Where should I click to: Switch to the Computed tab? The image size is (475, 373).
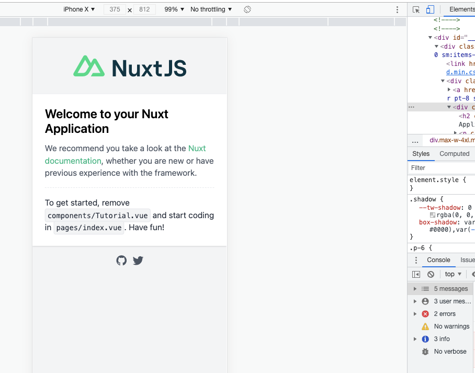pyautogui.click(x=455, y=154)
